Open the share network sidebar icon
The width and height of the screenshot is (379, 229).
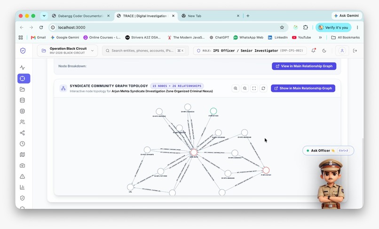pyautogui.click(x=23, y=133)
